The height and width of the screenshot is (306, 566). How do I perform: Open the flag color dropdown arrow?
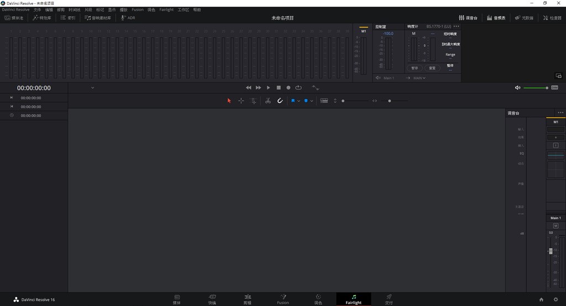(x=298, y=101)
